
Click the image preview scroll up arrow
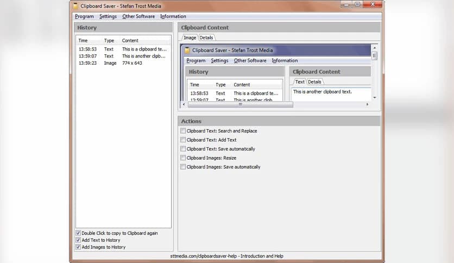click(x=375, y=47)
